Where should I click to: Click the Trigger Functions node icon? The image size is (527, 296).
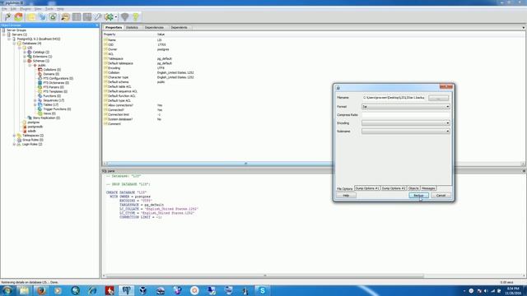tap(40, 109)
